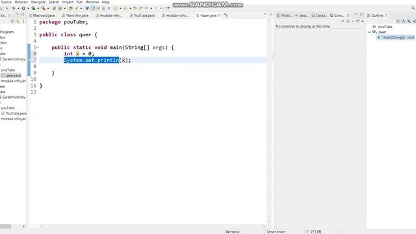Image resolution: width=416 pixels, height=234 pixels.
Task: Select main(String[]) method in Outline
Action: [396, 38]
